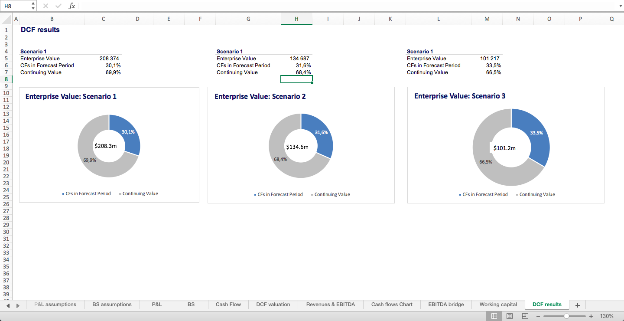The image size is (624, 321).
Task: Click the $208.3m center label
Action: click(x=106, y=146)
